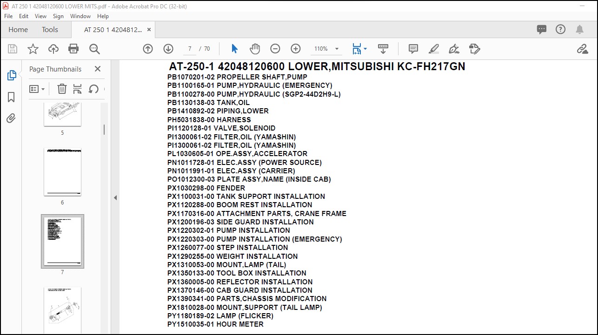Image resolution: width=598 pixels, height=335 pixels.
Task: Click the line PB1410892-02 PIPING,LOWER
Action: (218, 111)
